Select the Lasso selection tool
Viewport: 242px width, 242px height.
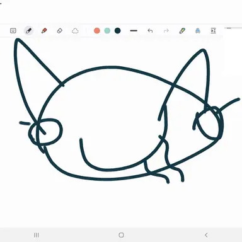(x=75, y=31)
